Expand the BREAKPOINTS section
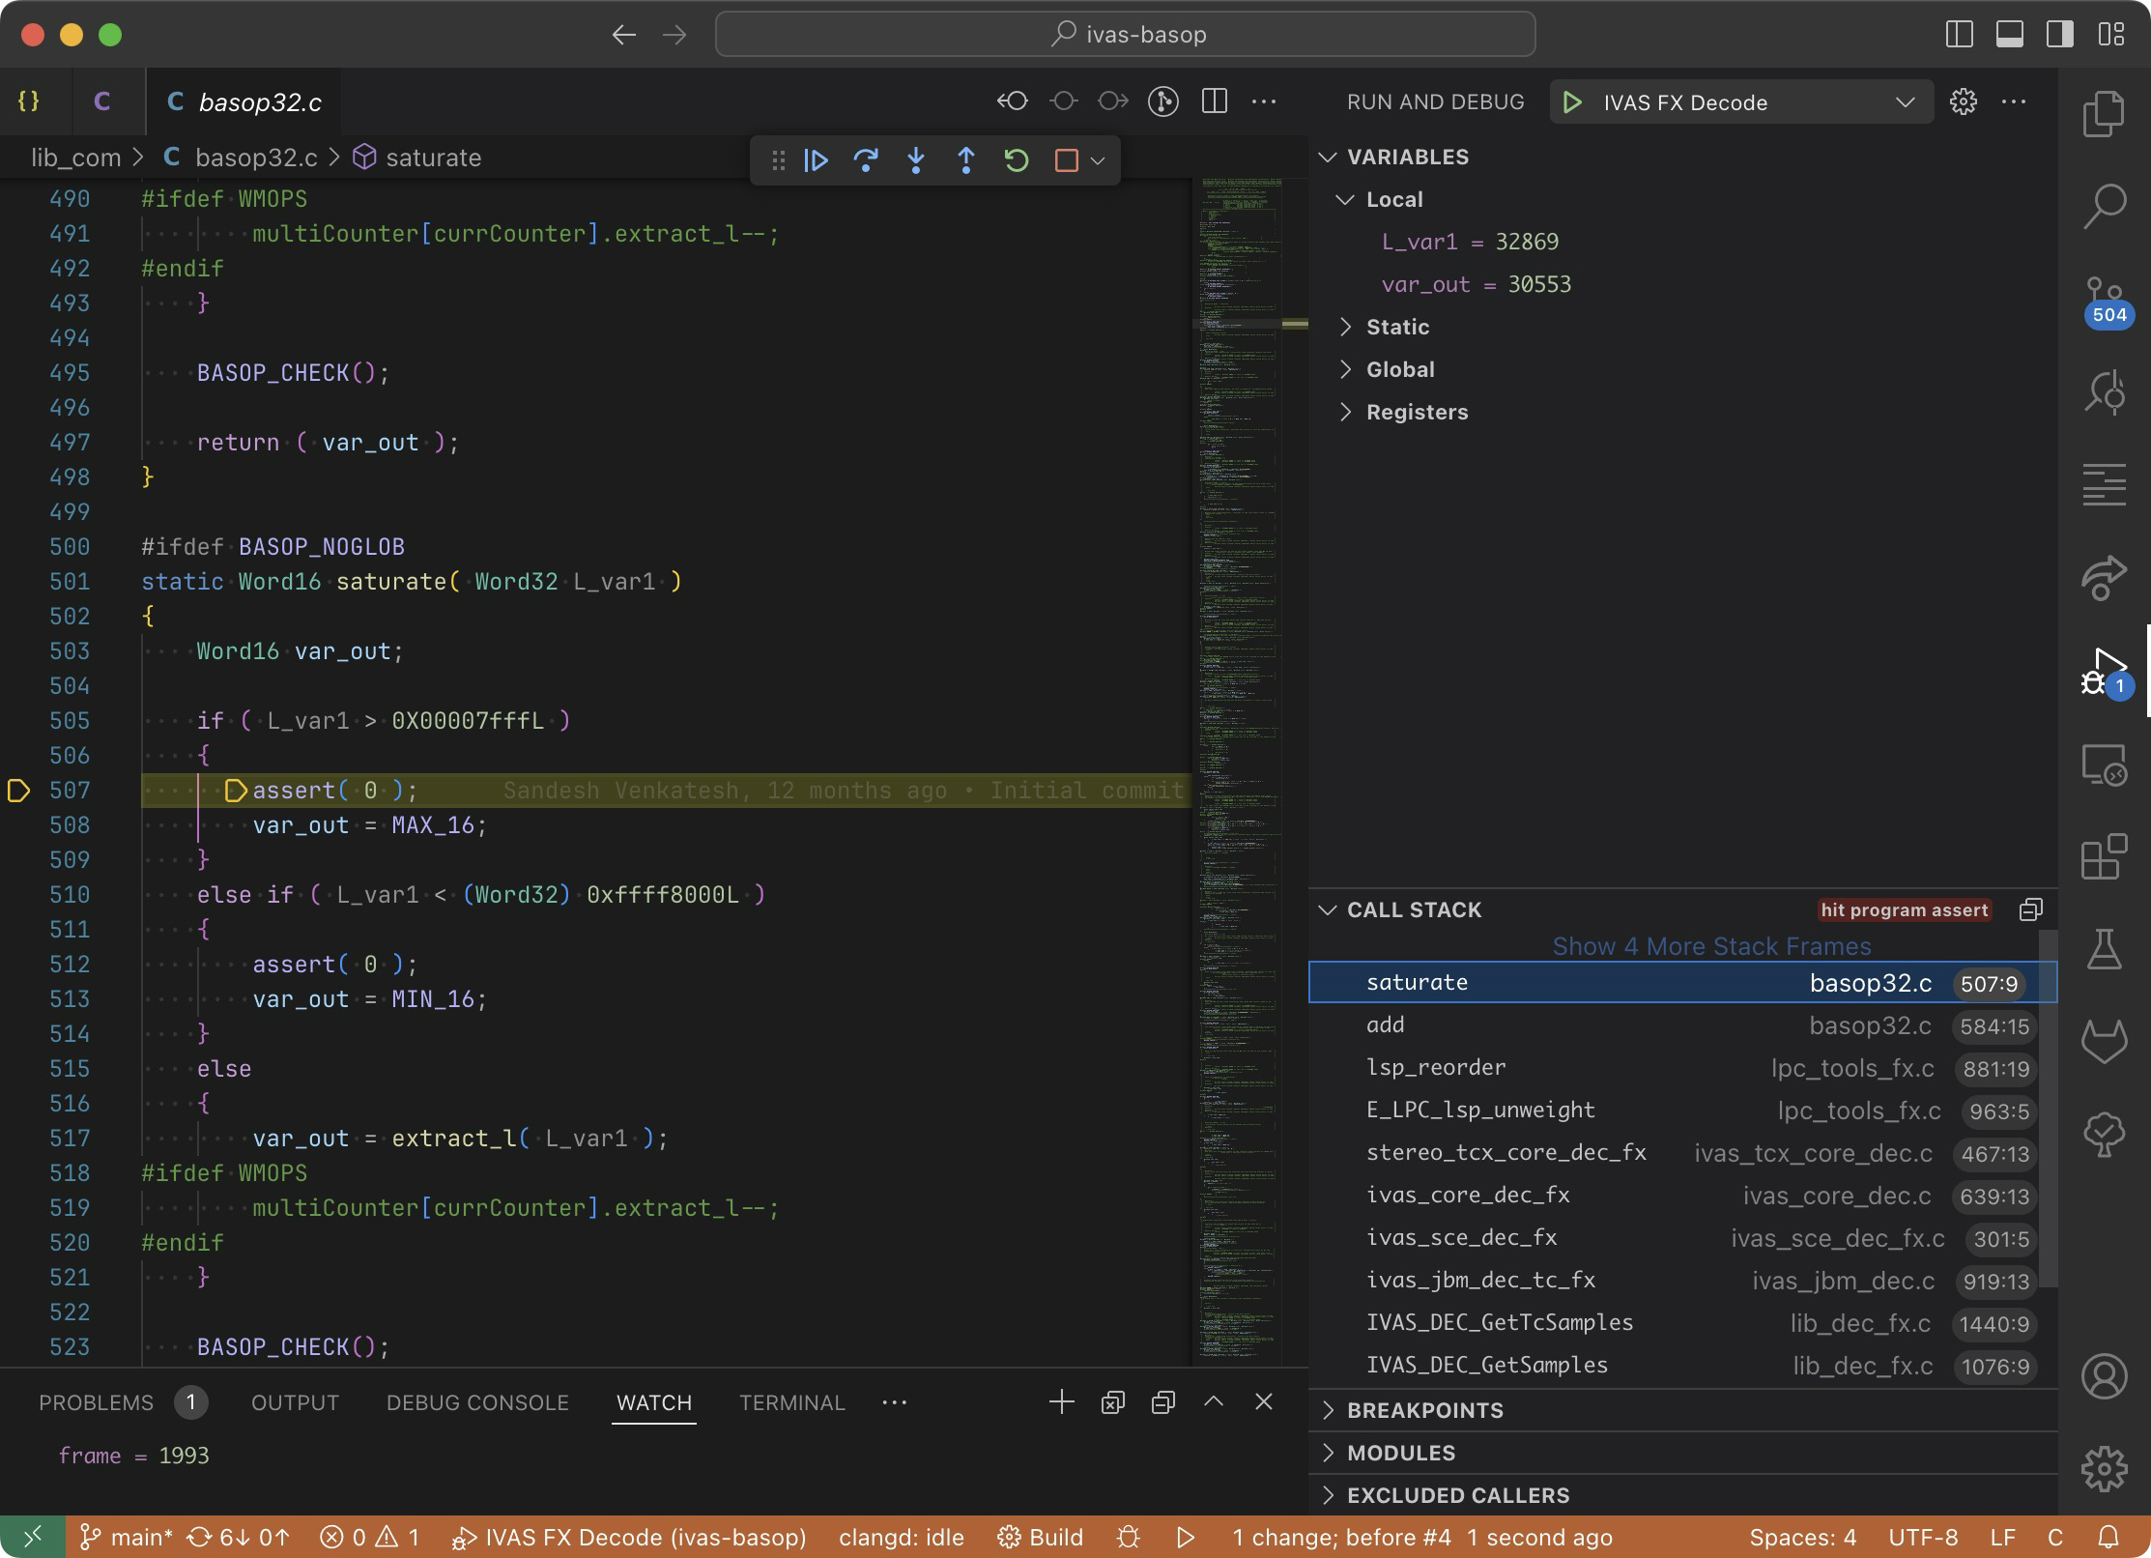Screen dimensions: 2151x1558 coord(1424,1410)
